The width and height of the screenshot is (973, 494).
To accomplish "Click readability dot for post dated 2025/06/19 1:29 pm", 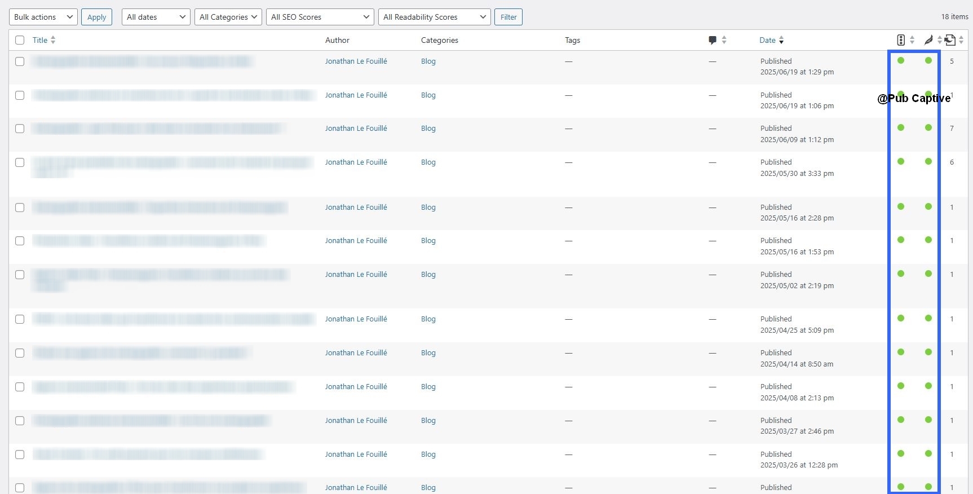I will click(928, 60).
